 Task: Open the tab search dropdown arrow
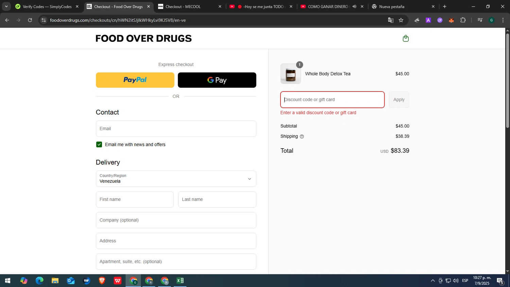[x=6, y=6]
